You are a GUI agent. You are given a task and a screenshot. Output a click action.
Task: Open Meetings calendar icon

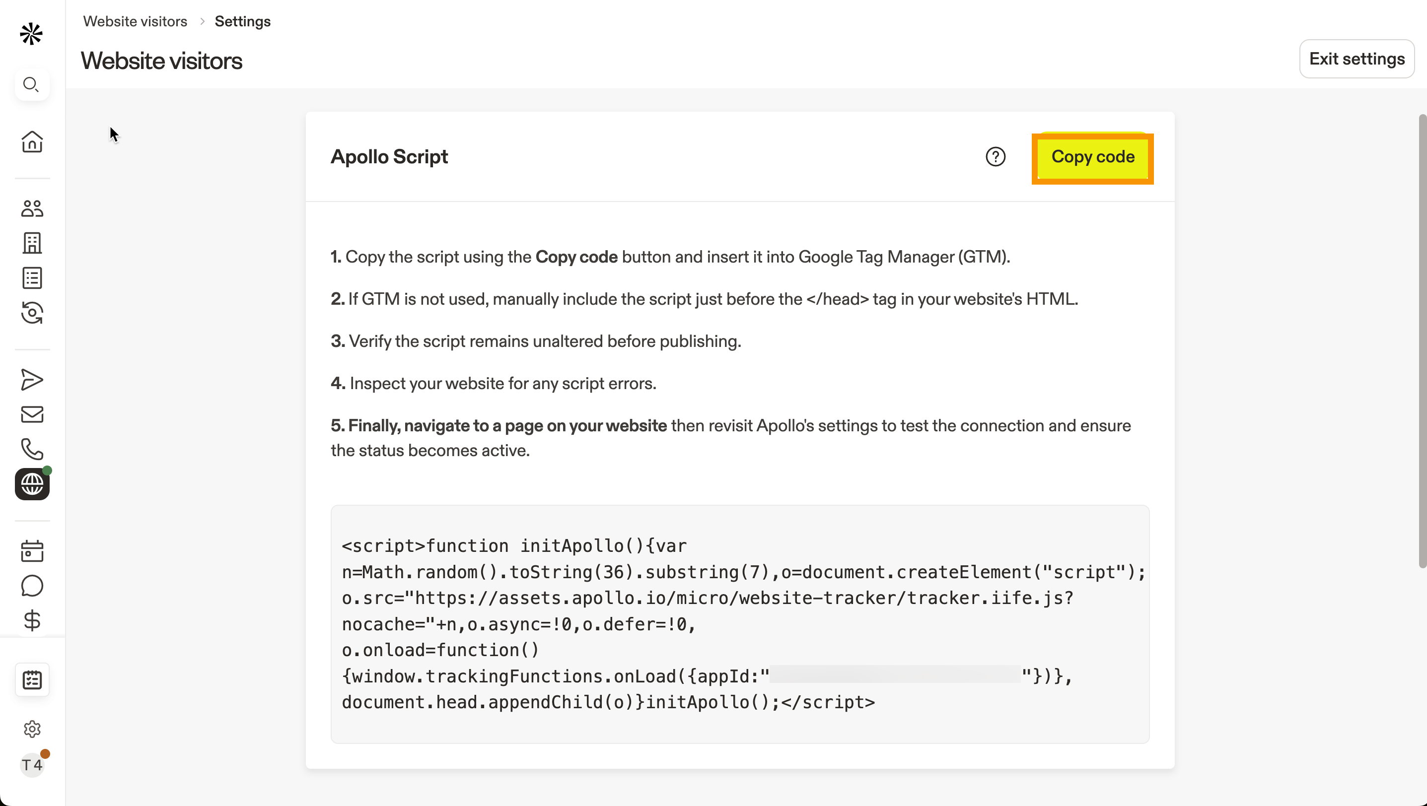32,551
